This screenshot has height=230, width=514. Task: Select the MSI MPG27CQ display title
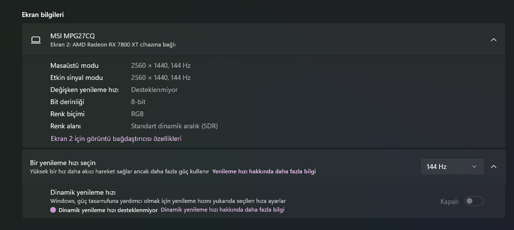coord(73,36)
